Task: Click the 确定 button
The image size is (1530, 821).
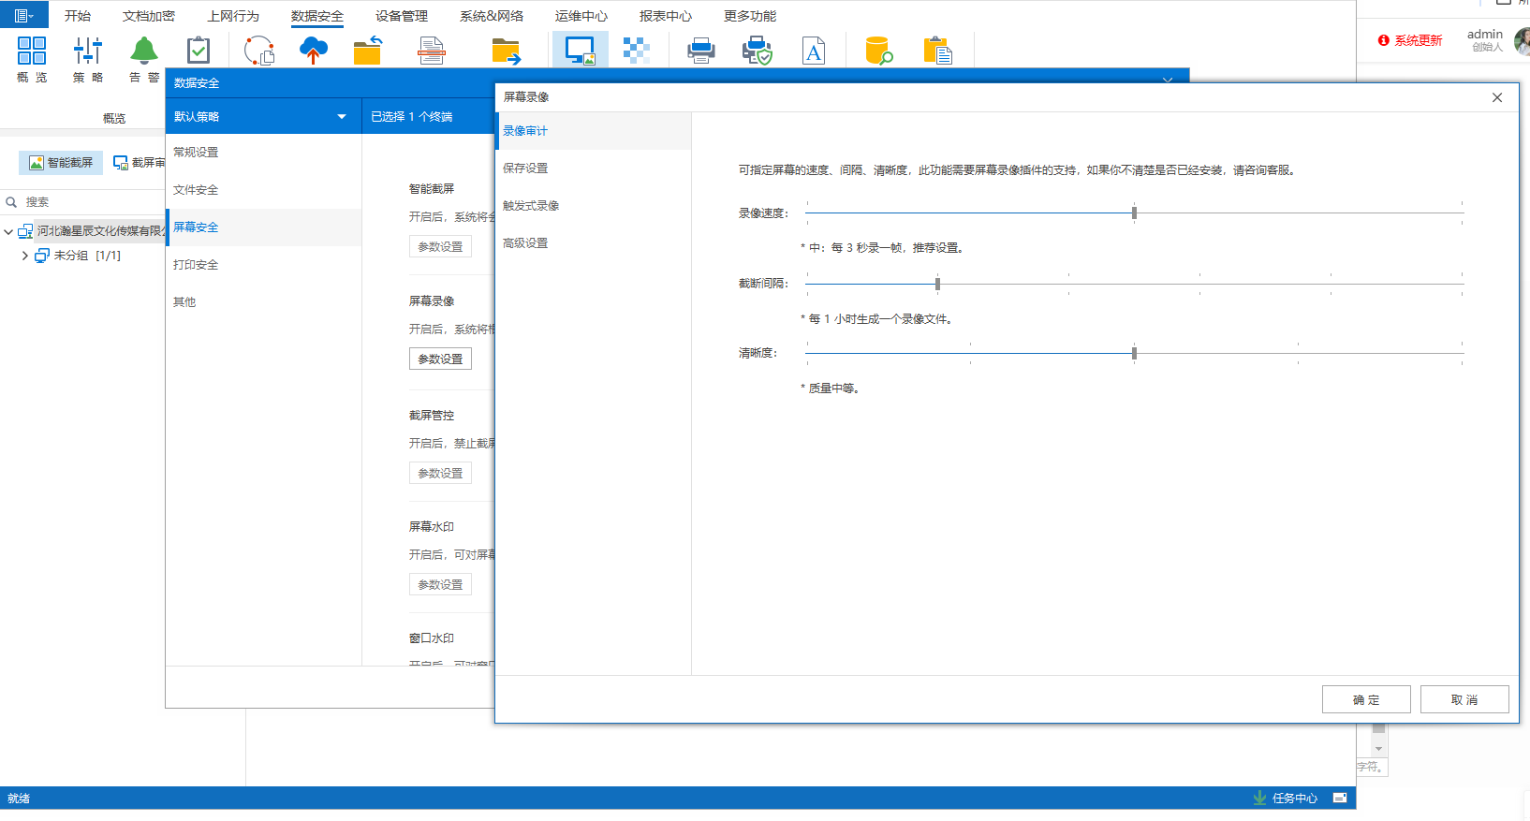Action: point(1365,700)
